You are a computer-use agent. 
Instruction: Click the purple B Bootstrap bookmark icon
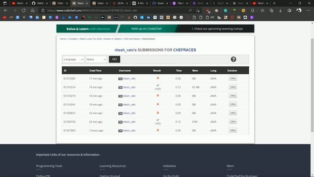252,18
